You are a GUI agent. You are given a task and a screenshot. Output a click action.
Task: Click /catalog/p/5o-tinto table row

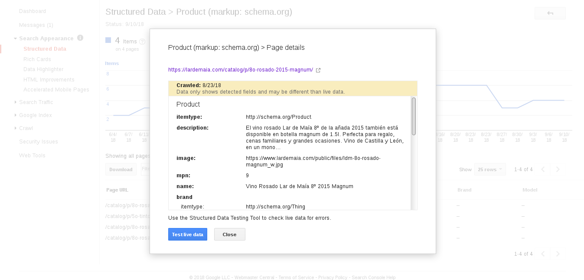coord(128,216)
